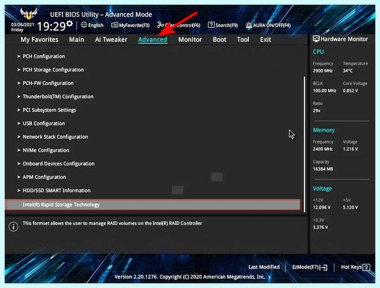Switch to the My Favorites tab
380x288 pixels.
click(39, 39)
